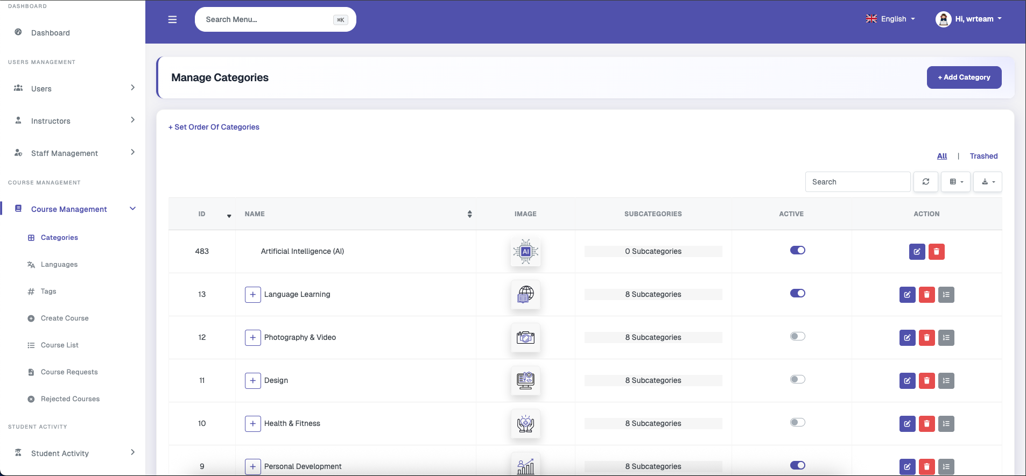Open the Tags submenu item
The width and height of the screenshot is (1026, 476).
click(48, 292)
